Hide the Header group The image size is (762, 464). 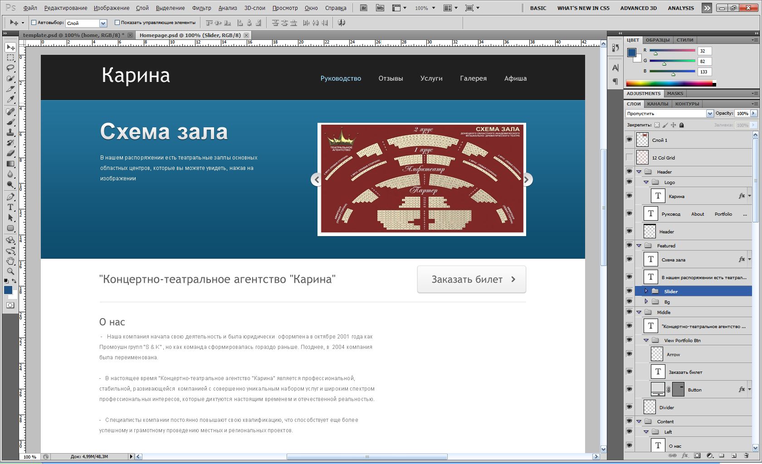629,171
